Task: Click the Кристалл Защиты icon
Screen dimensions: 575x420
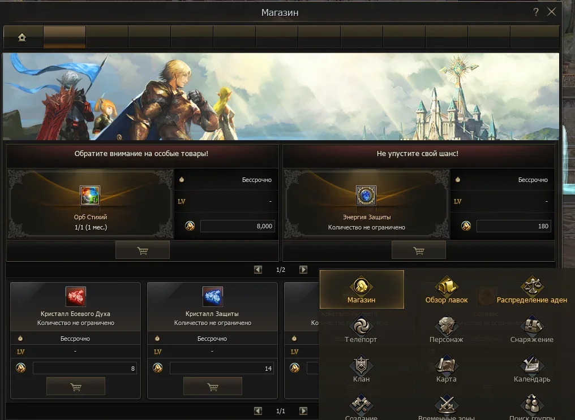Action: [213, 296]
